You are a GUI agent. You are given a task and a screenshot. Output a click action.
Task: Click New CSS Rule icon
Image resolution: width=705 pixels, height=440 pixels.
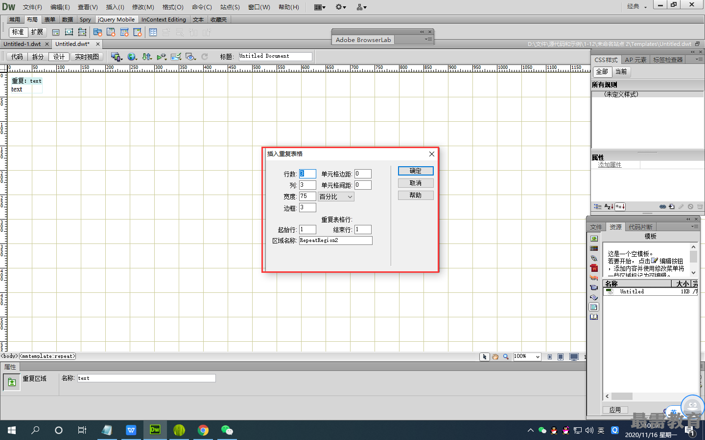tap(672, 207)
